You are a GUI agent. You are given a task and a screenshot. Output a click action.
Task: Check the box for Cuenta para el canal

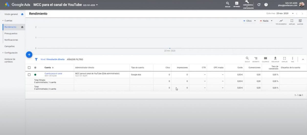pyautogui.click(x=29, y=75)
